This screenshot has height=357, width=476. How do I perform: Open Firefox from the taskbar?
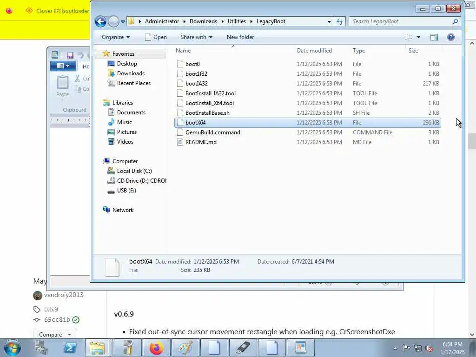click(x=156, y=348)
